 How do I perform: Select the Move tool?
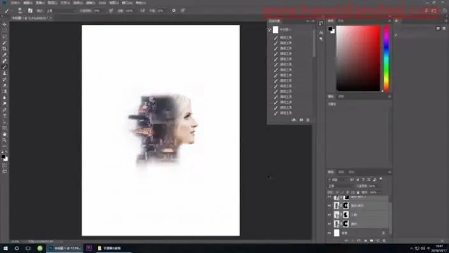pyautogui.click(x=4, y=25)
